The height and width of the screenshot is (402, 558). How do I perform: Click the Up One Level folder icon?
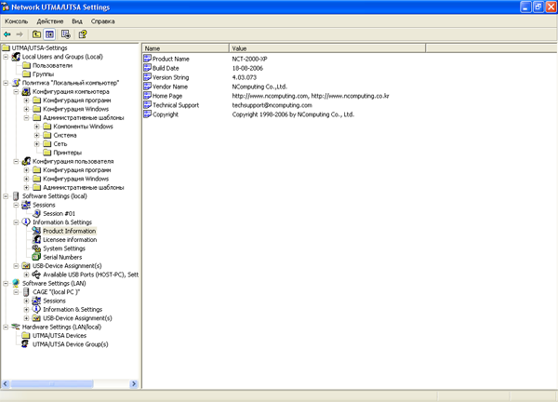tap(36, 34)
